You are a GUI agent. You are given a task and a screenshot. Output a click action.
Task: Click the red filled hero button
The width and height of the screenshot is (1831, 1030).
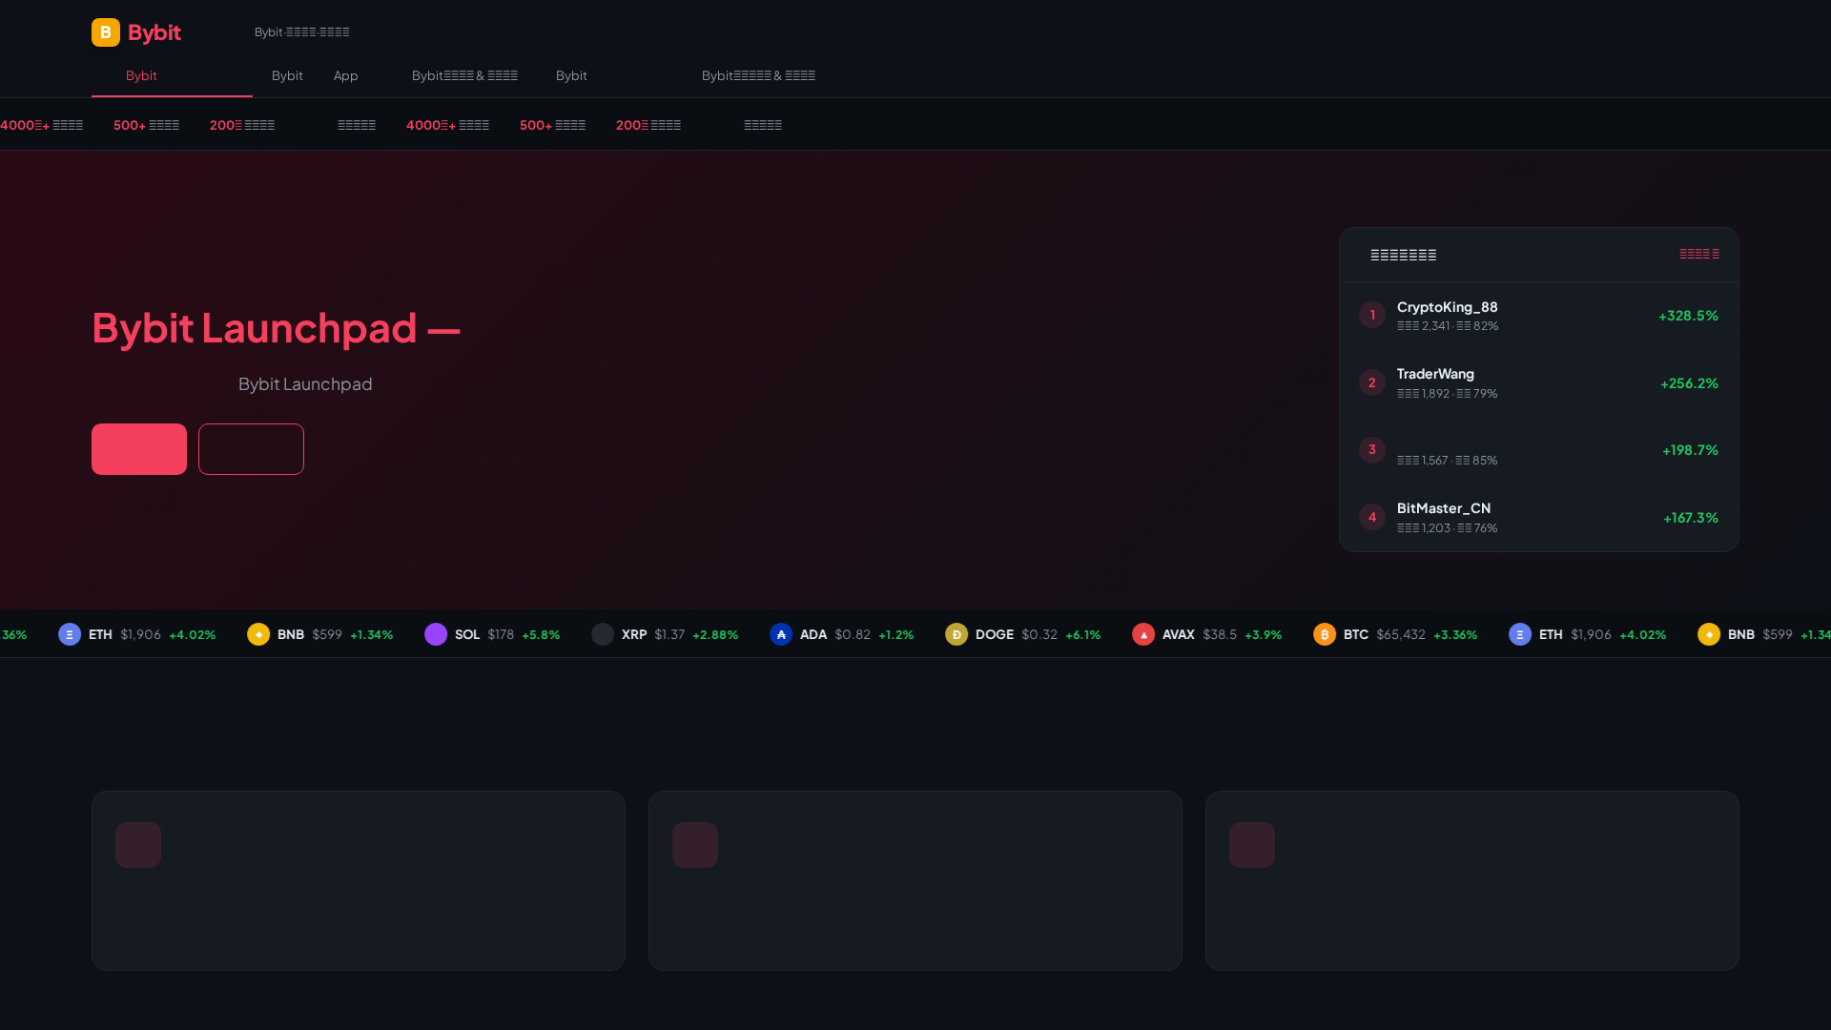pos(138,448)
